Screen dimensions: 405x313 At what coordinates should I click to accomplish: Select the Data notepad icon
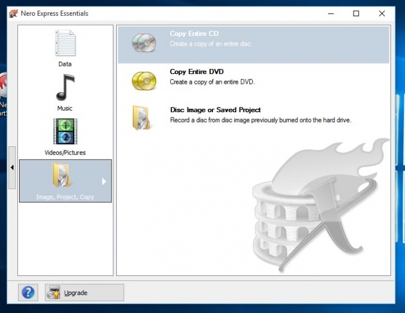click(x=65, y=43)
